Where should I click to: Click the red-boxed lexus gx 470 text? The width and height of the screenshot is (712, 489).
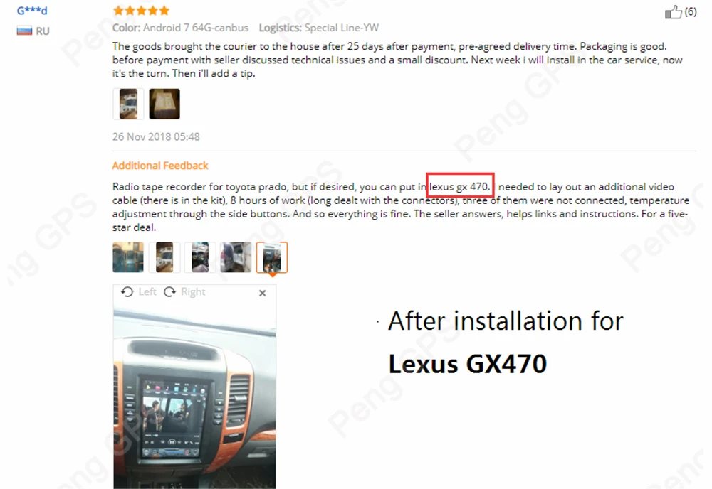pyautogui.click(x=460, y=186)
